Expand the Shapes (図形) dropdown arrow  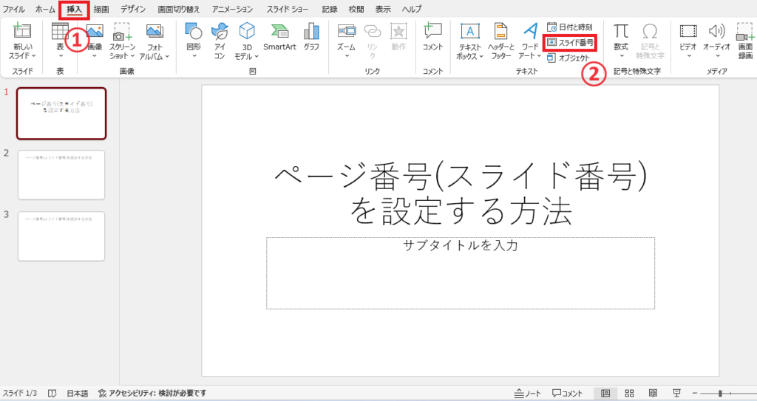[194, 56]
